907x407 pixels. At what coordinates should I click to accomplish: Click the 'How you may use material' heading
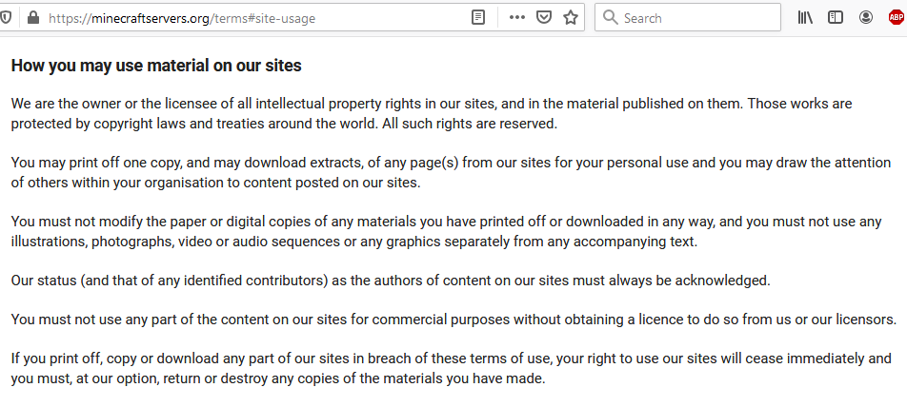[156, 66]
